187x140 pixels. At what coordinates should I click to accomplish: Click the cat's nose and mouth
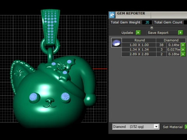(49, 103)
